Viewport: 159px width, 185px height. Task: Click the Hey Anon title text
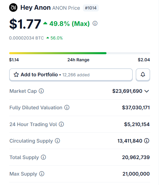point(36,8)
